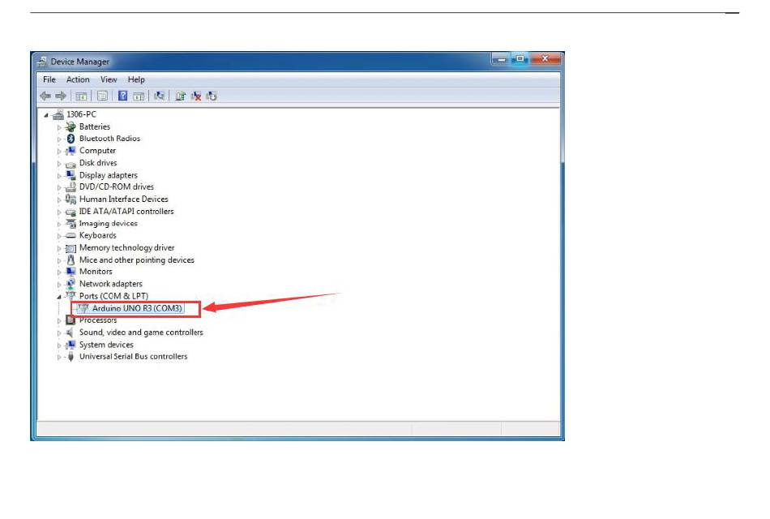Image resolution: width=770 pixels, height=519 pixels.
Task: Click the Sound, video and game controllers icon
Action: [x=71, y=332]
